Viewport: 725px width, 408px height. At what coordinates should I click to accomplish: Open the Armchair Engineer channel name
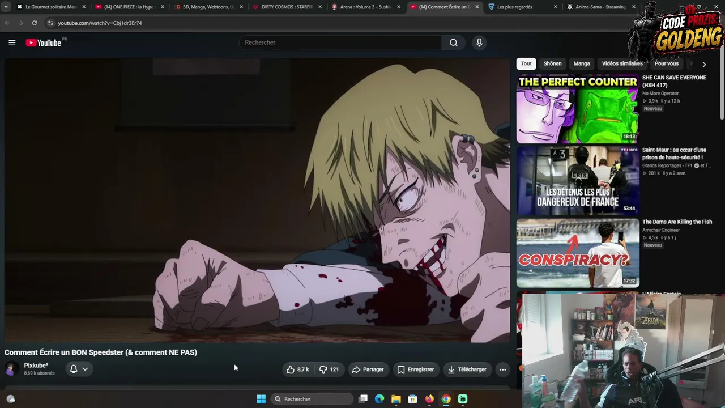[x=661, y=230]
